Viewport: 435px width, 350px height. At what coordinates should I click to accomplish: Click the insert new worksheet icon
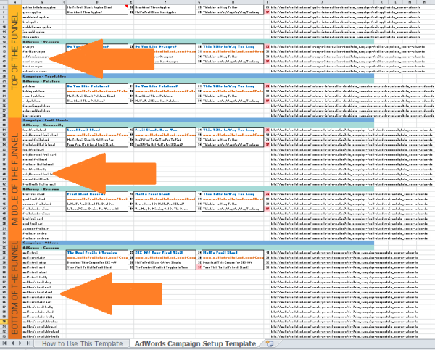270,343
